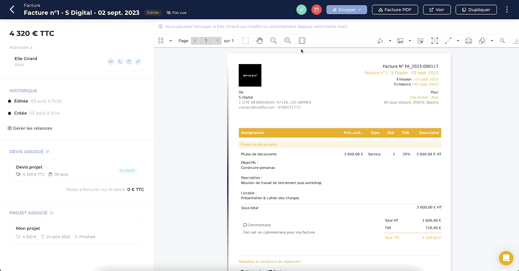Download the Facture PDF
This screenshot has width=519, height=271.
click(x=395, y=10)
